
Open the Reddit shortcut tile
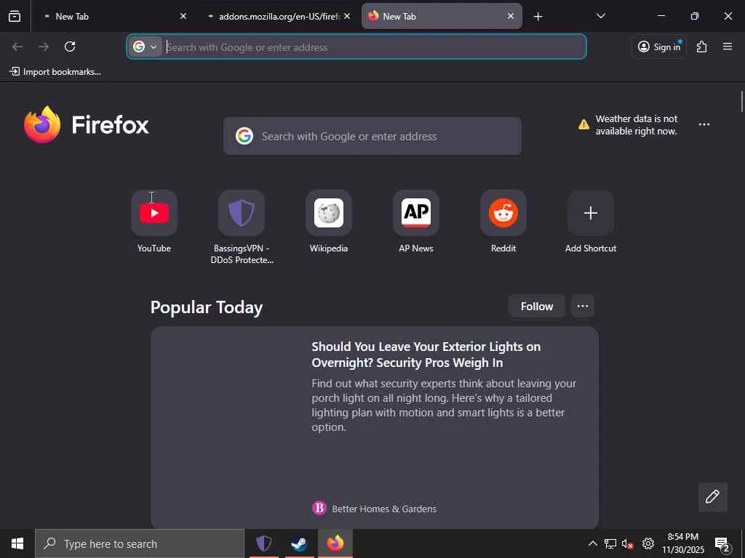(503, 213)
